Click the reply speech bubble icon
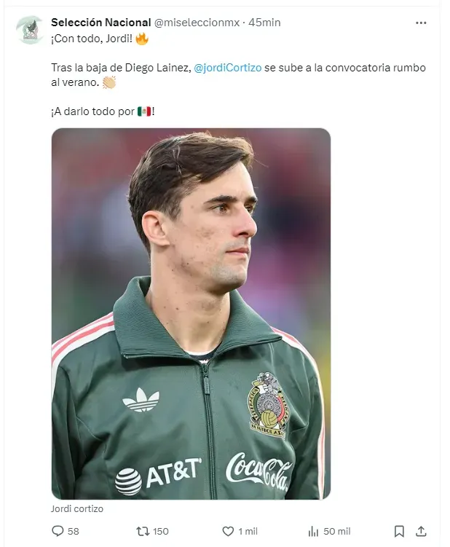 click(58, 531)
